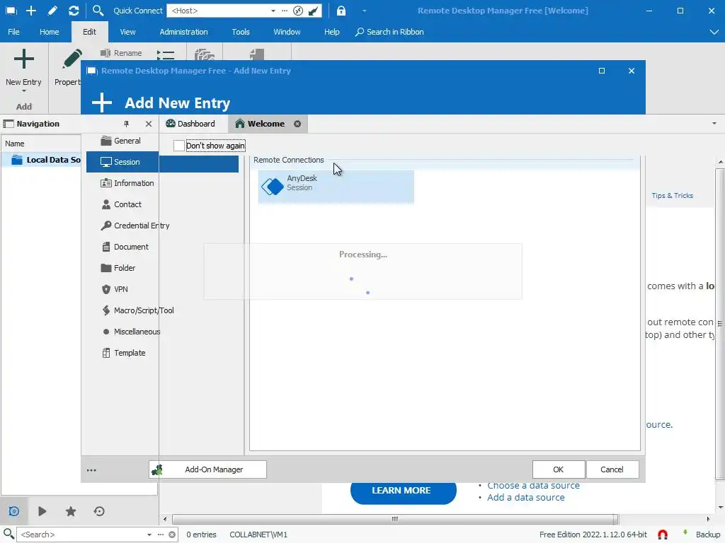Click in the Quick Connect host field

[219, 11]
